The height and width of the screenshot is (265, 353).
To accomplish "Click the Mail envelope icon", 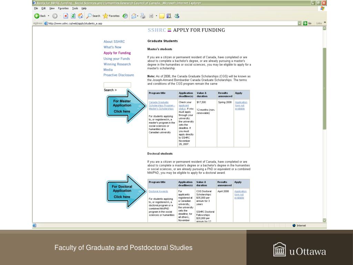I will (x=134, y=16).
